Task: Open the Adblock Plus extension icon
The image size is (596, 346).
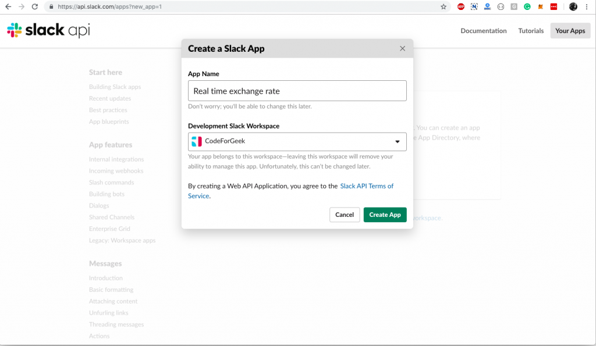Action: 460,6
